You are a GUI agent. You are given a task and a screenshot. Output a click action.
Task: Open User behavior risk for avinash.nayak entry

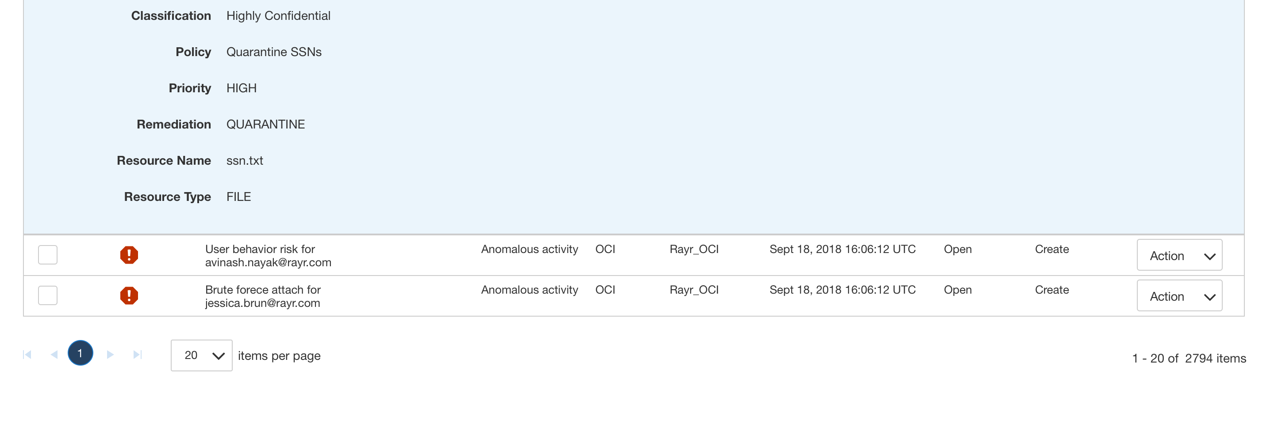click(x=268, y=255)
